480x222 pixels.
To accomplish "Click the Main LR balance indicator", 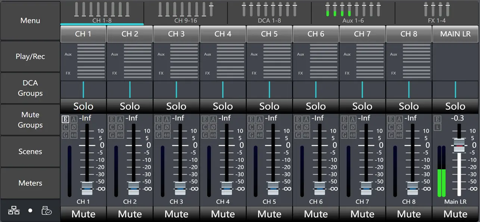I will coord(455,90).
